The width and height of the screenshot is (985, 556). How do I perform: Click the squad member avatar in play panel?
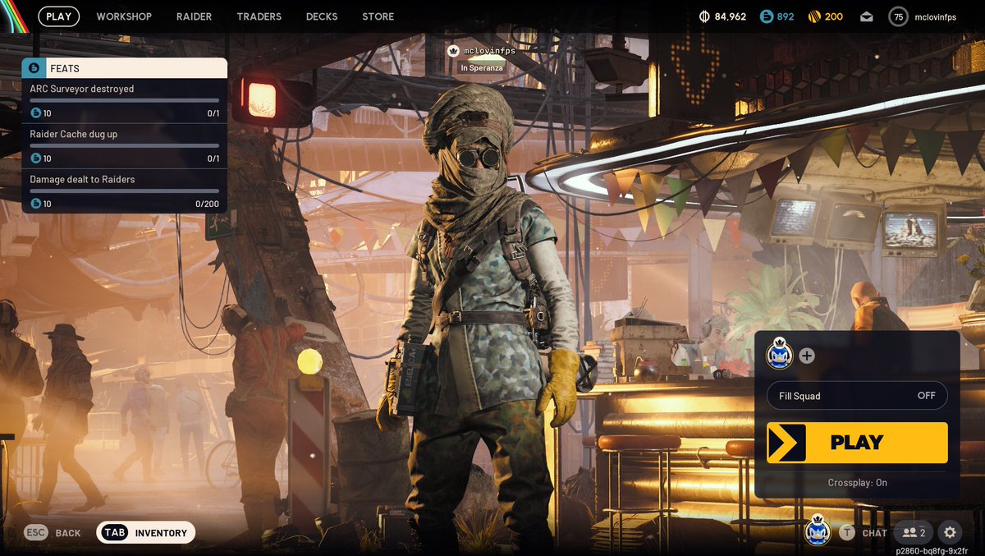779,356
